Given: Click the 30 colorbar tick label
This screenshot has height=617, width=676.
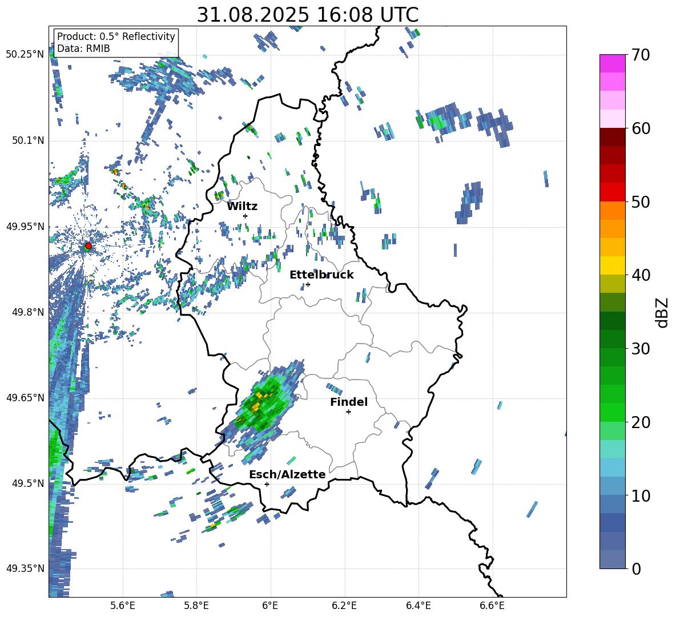Looking at the screenshot, I should (x=640, y=349).
